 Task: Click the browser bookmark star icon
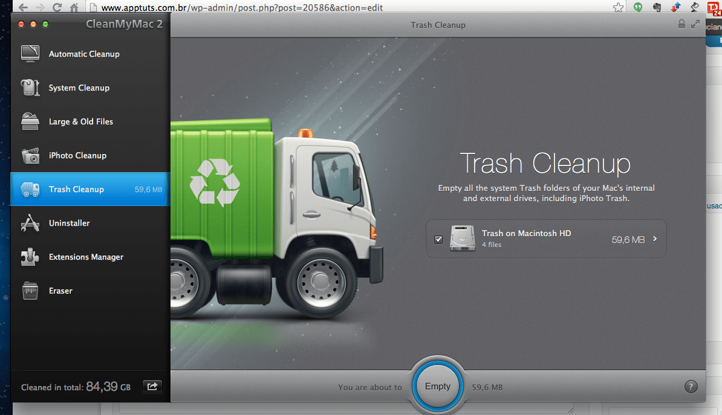619,7
